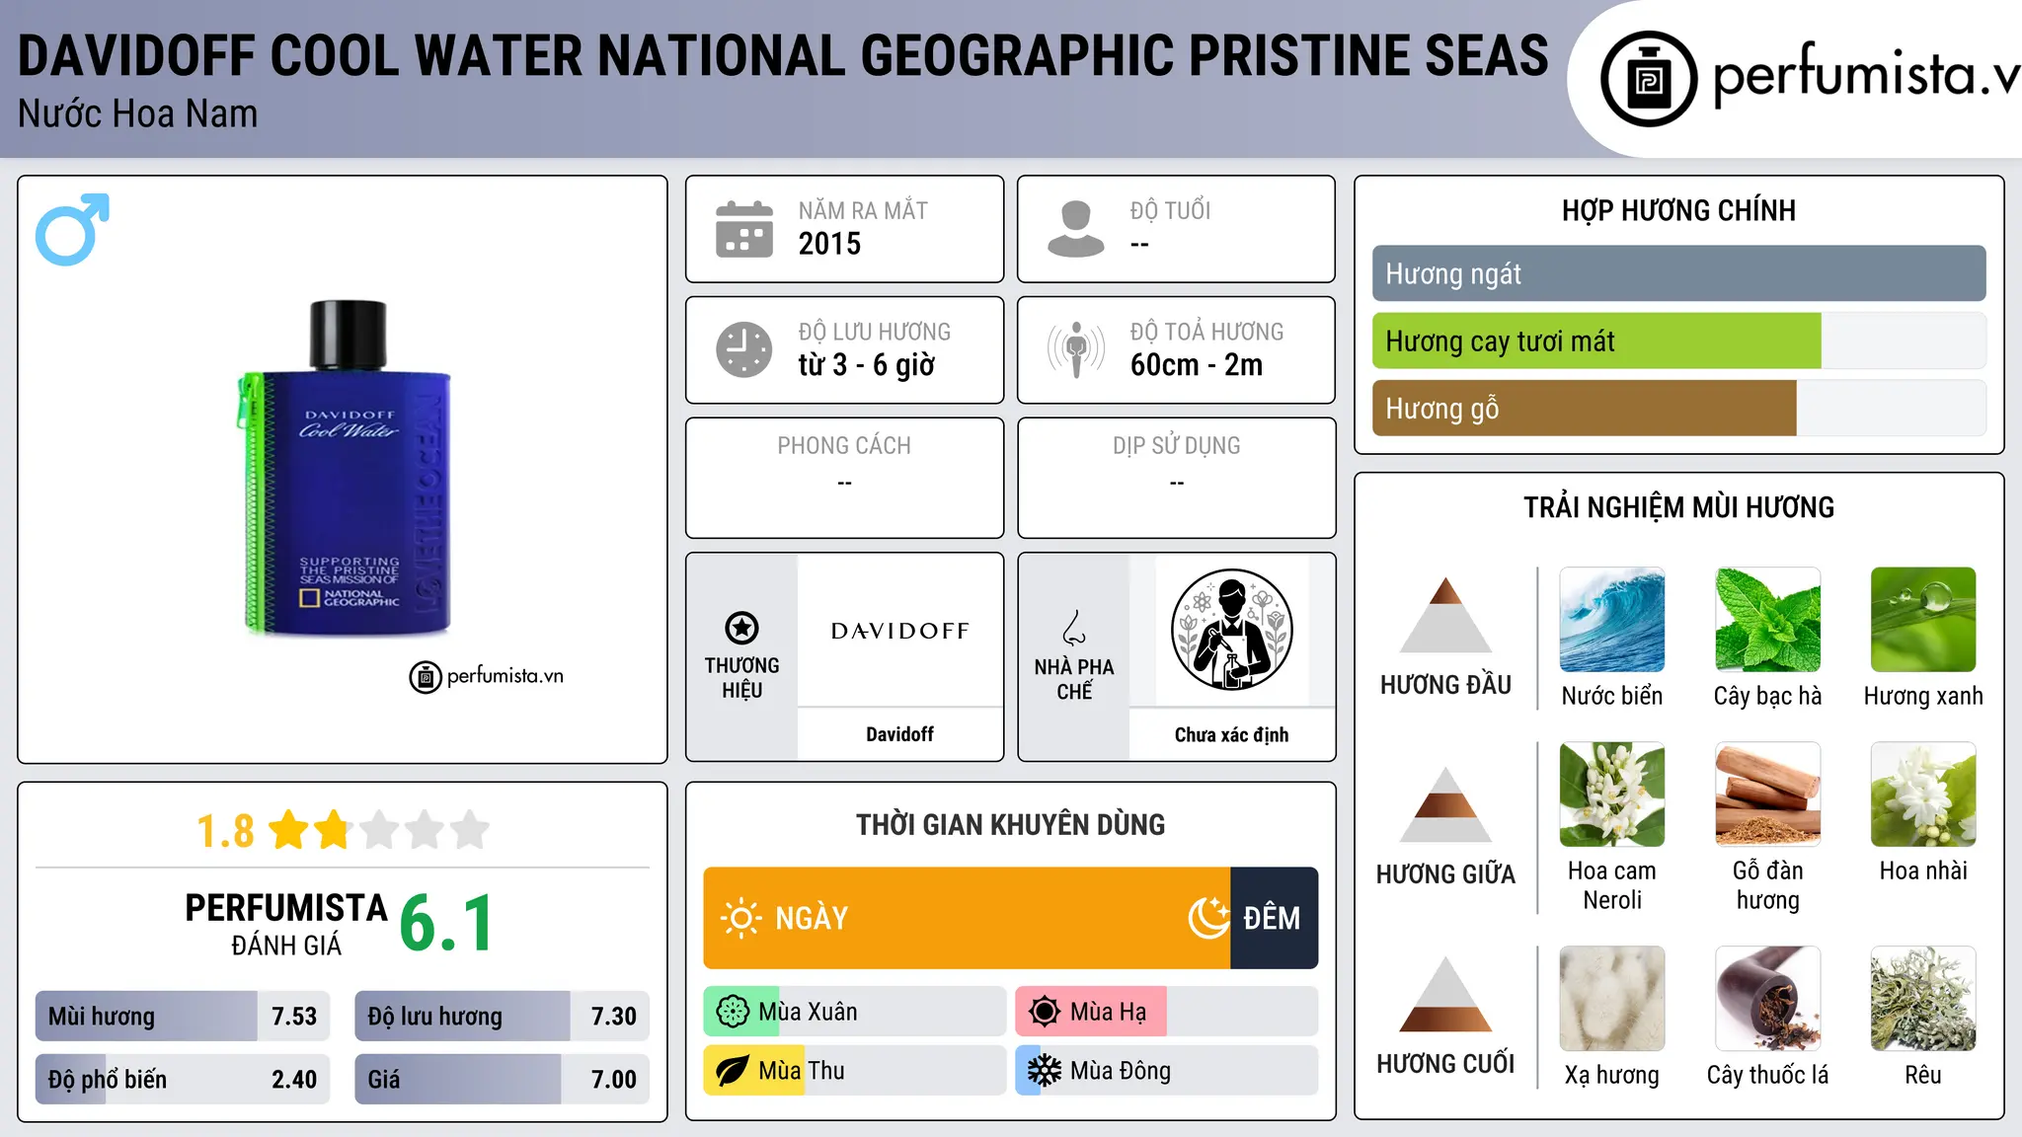Click the DỊP SỬ DỤNG occasion card

tap(1176, 478)
